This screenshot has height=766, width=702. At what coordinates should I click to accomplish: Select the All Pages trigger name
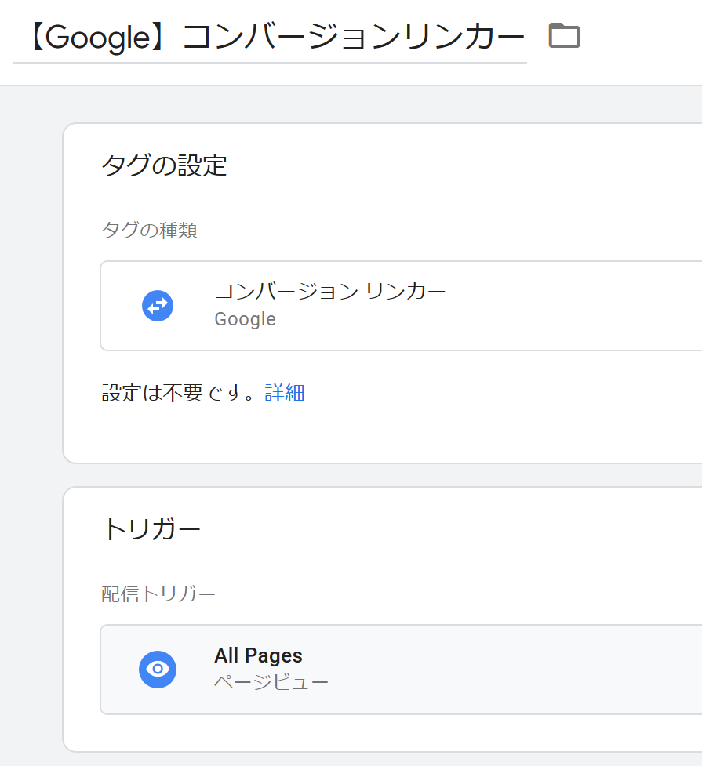point(258,655)
